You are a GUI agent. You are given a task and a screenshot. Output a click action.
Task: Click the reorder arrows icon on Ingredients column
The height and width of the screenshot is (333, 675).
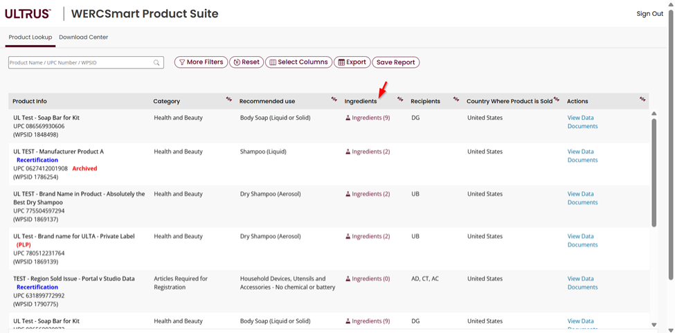(400, 100)
